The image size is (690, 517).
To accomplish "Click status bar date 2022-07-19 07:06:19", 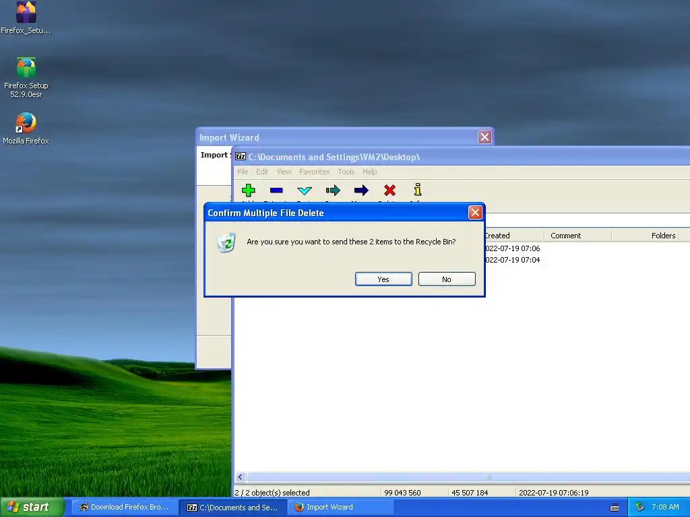I will point(554,492).
